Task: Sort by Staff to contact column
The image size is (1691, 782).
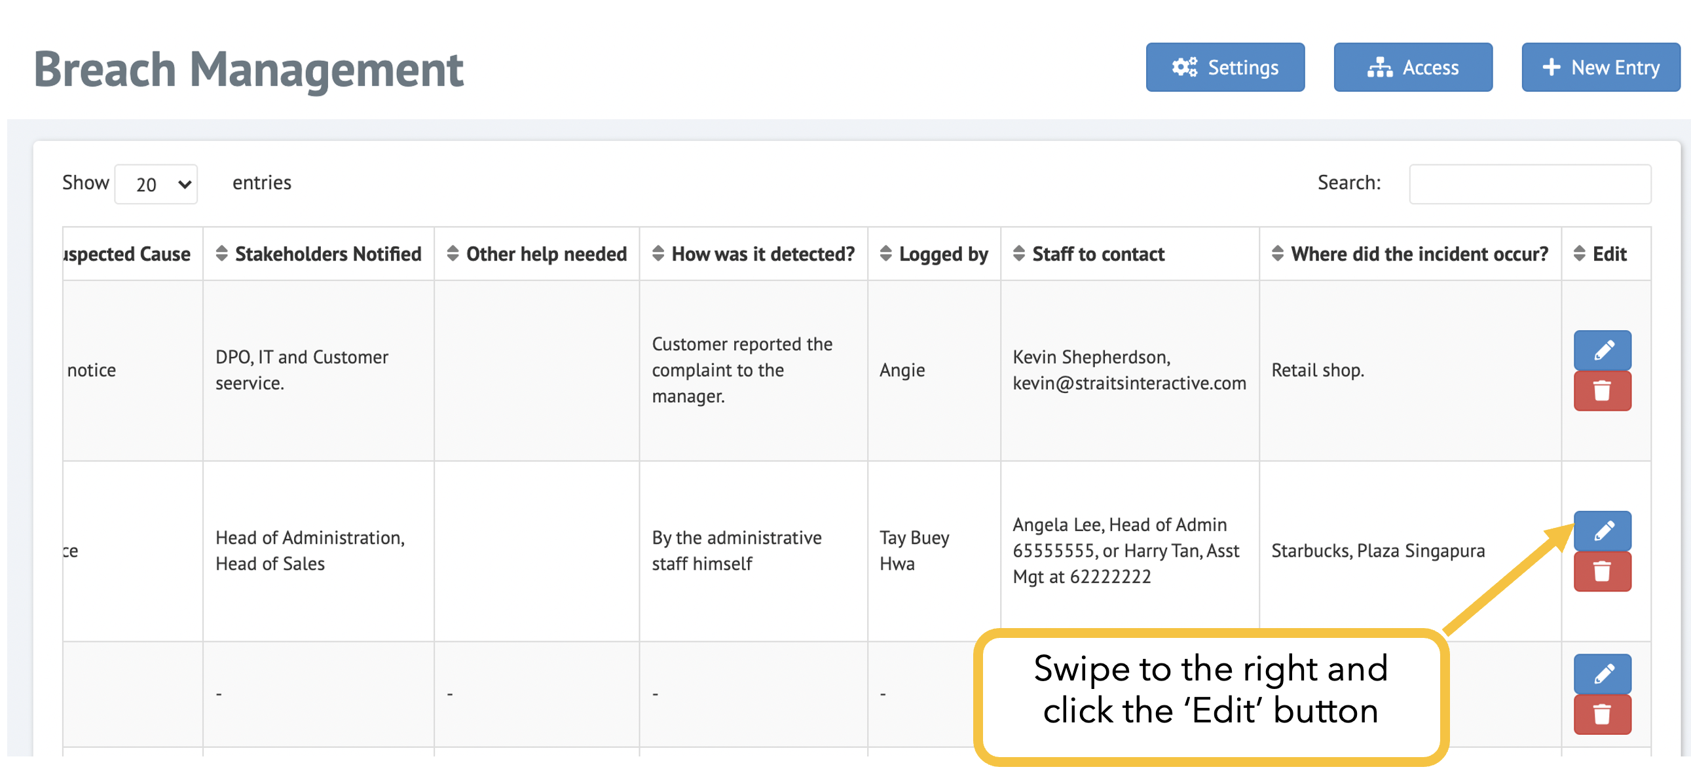Action: point(1089,254)
